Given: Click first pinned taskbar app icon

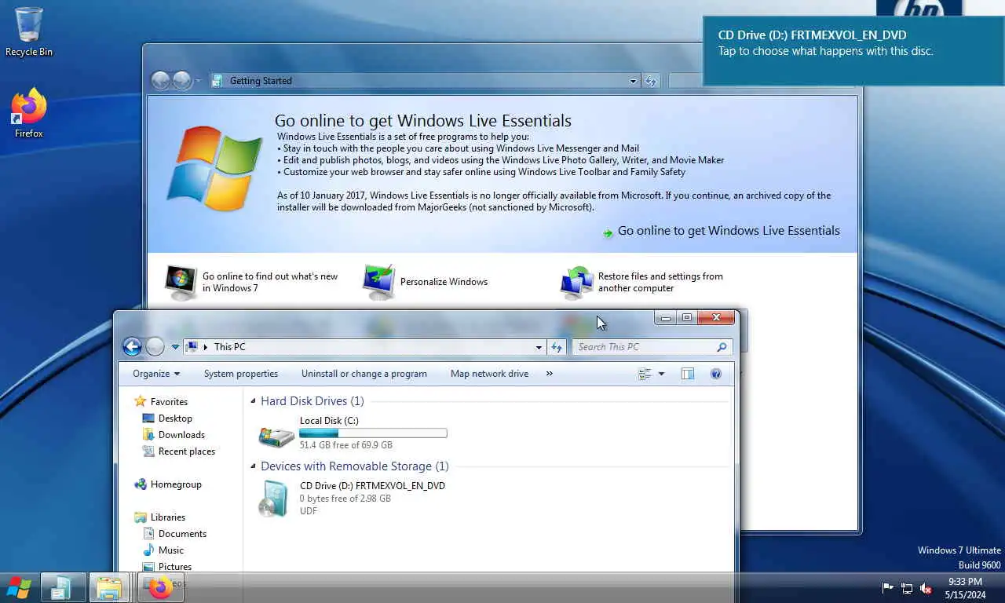Looking at the screenshot, I should point(63,587).
